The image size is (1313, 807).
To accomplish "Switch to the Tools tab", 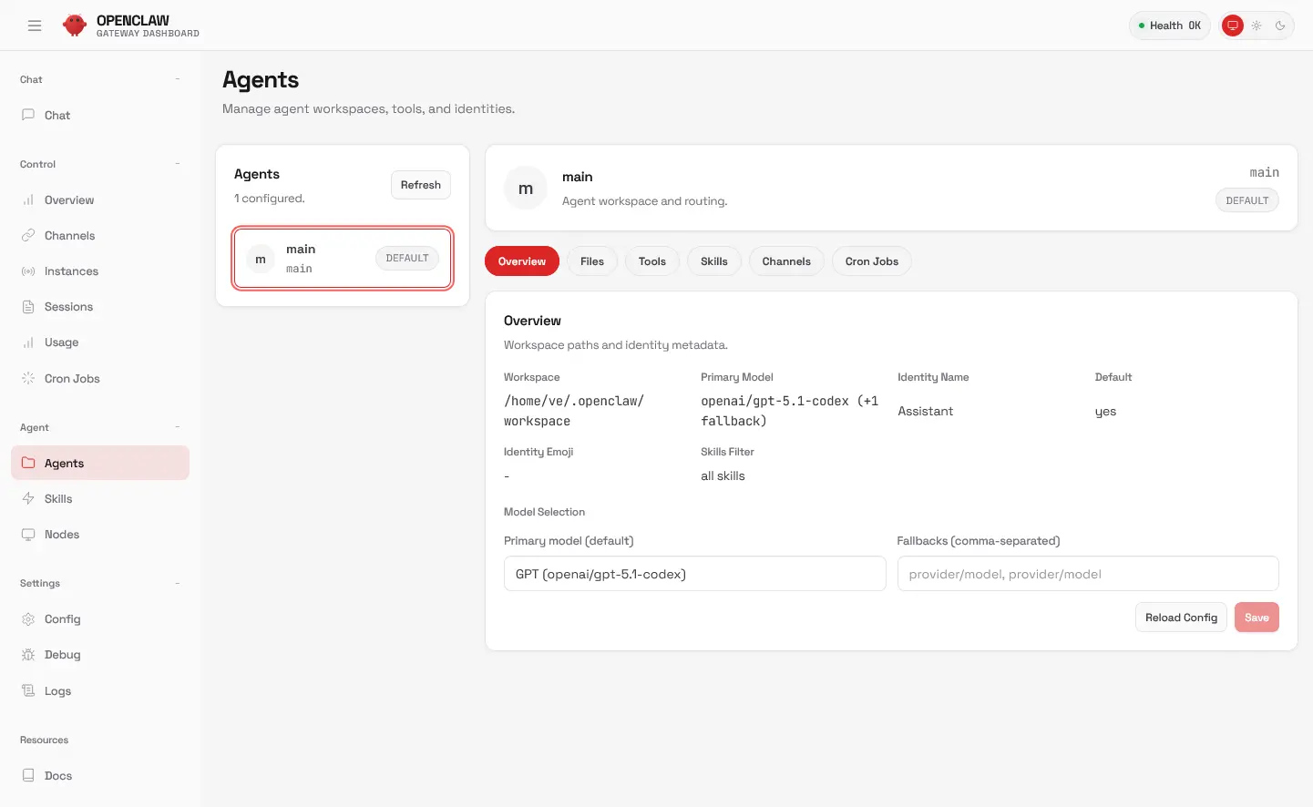I will click(652, 261).
